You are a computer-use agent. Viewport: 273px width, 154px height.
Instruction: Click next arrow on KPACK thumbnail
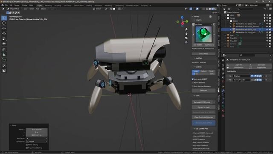click(214, 34)
